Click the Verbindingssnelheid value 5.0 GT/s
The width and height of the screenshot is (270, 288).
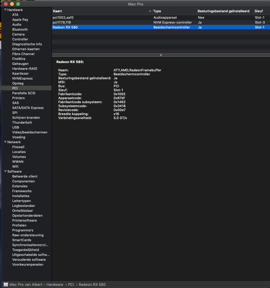(x=120, y=118)
